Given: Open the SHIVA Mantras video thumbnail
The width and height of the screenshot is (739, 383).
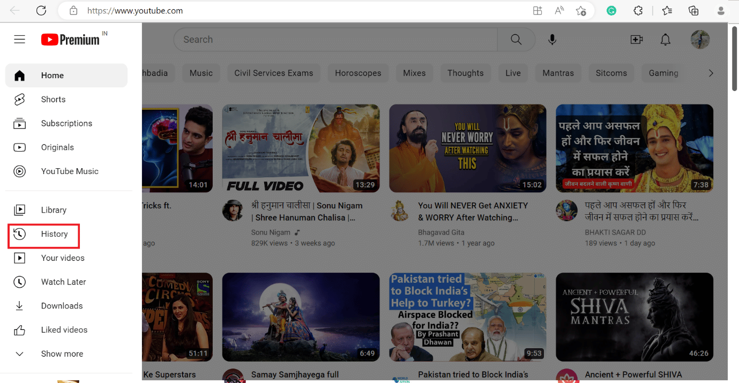Looking at the screenshot, I should click(634, 317).
